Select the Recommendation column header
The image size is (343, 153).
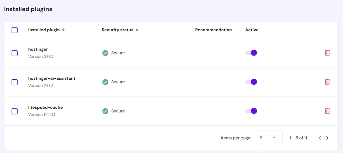(x=213, y=30)
